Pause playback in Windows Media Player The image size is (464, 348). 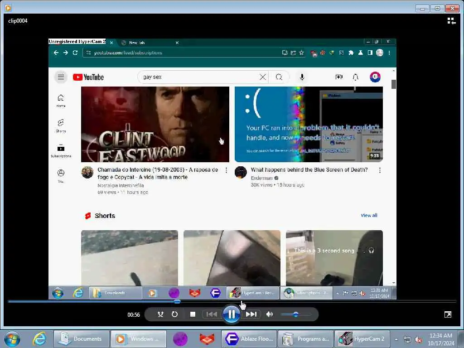232,314
